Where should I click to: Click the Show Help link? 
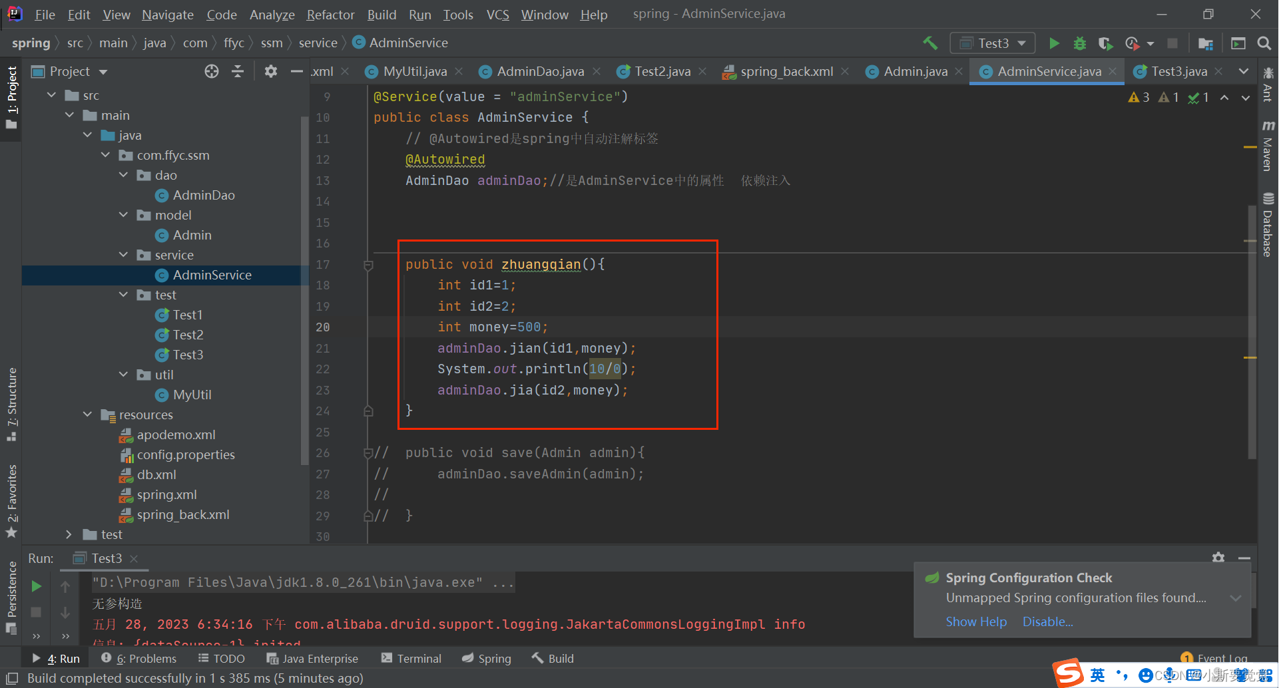pyautogui.click(x=976, y=621)
